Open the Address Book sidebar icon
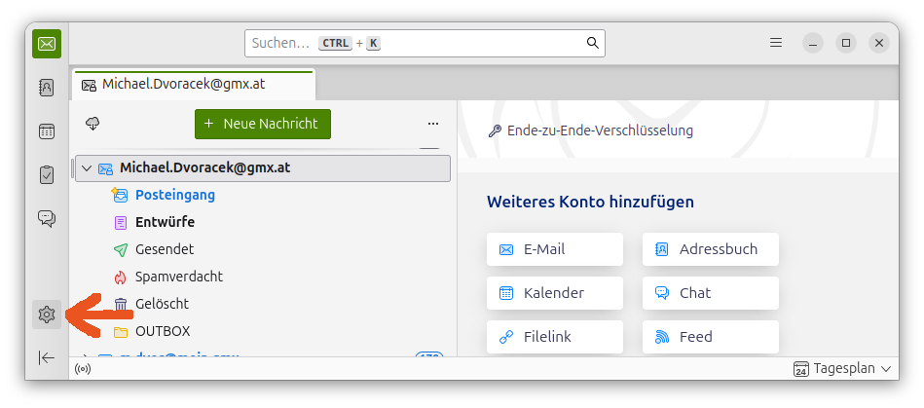924x408 pixels. click(46, 88)
